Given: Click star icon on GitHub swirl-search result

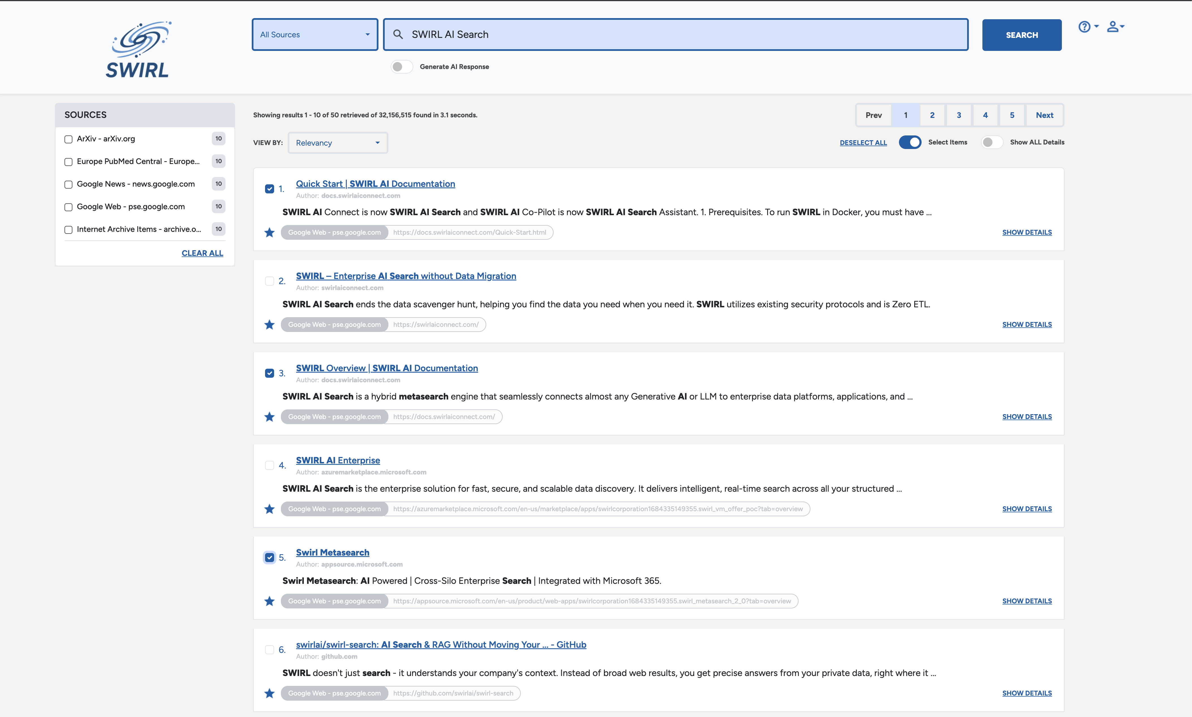Looking at the screenshot, I should point(269,694).
